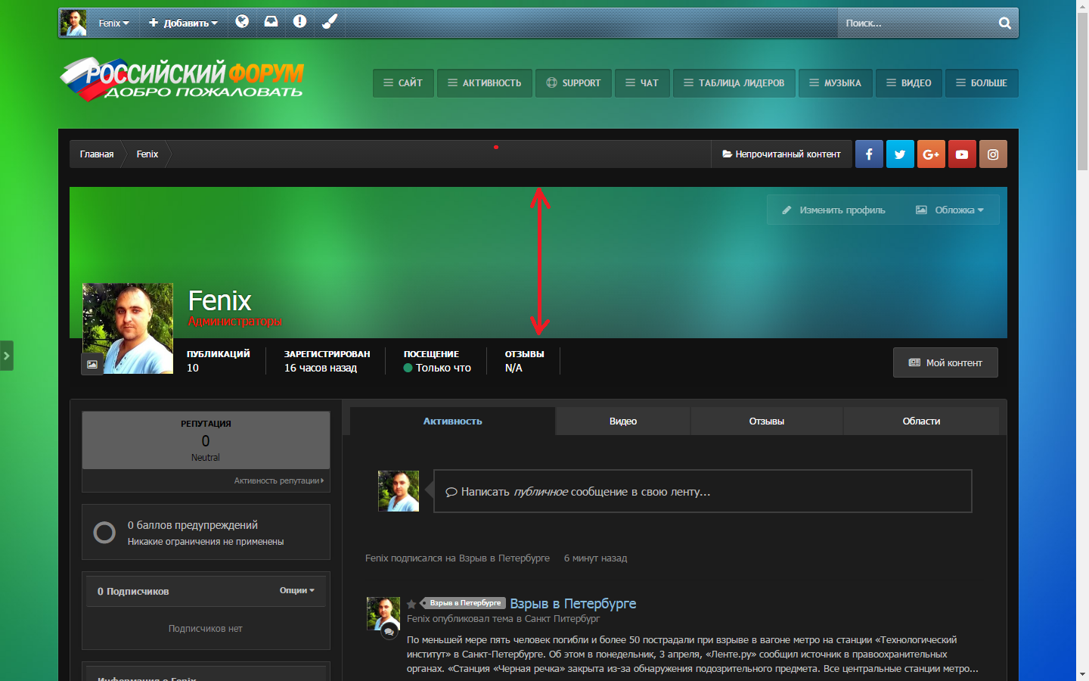
Task: Open the САЙТ menu item
Action: pos(403,83)
